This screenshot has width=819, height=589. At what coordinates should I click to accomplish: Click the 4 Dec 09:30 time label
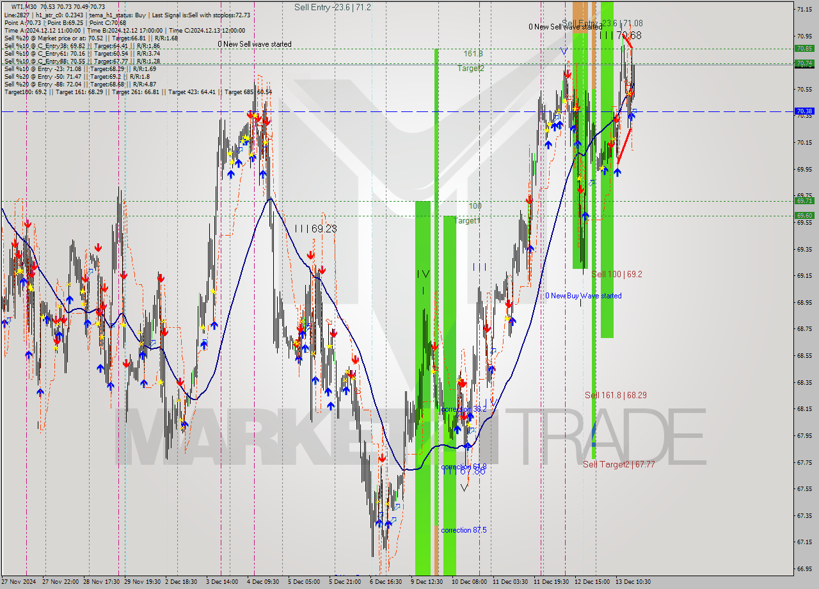click(x=263, y=582)
